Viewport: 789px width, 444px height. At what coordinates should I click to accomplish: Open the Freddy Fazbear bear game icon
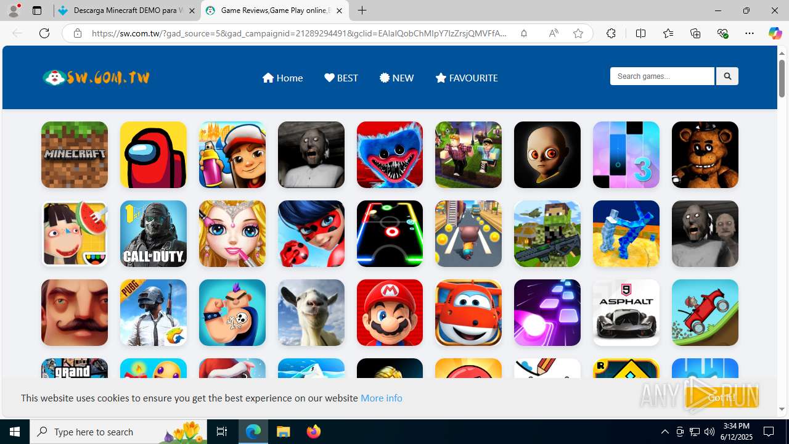click(x=705, y=155)
